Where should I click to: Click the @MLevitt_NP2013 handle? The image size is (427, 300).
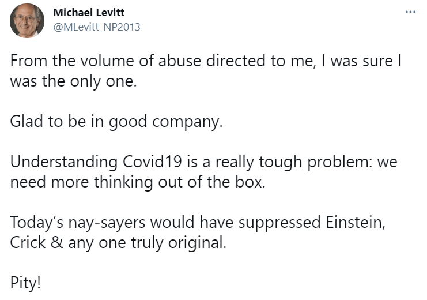click(x=96, y=27)
